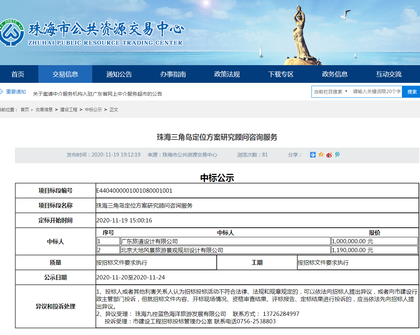Screen dimensions: 420x335
Task: Open the 中介服务超市 announcement link
Action: coord(98,94)
